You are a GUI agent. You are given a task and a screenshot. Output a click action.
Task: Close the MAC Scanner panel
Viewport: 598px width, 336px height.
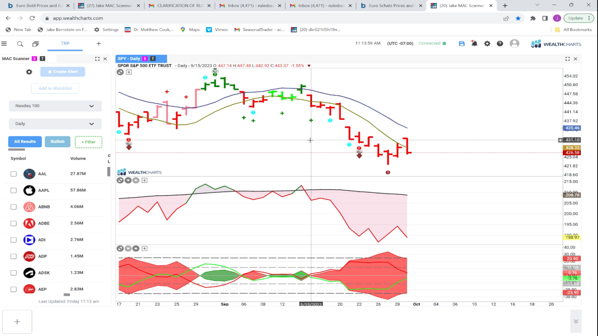(x=105, y=59)
